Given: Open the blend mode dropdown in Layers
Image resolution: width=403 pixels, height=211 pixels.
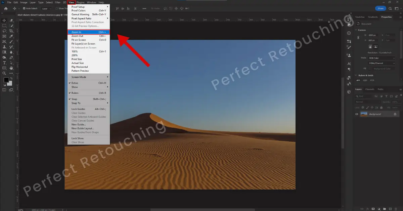Looking at the screenshot, I should pos(368,102).
